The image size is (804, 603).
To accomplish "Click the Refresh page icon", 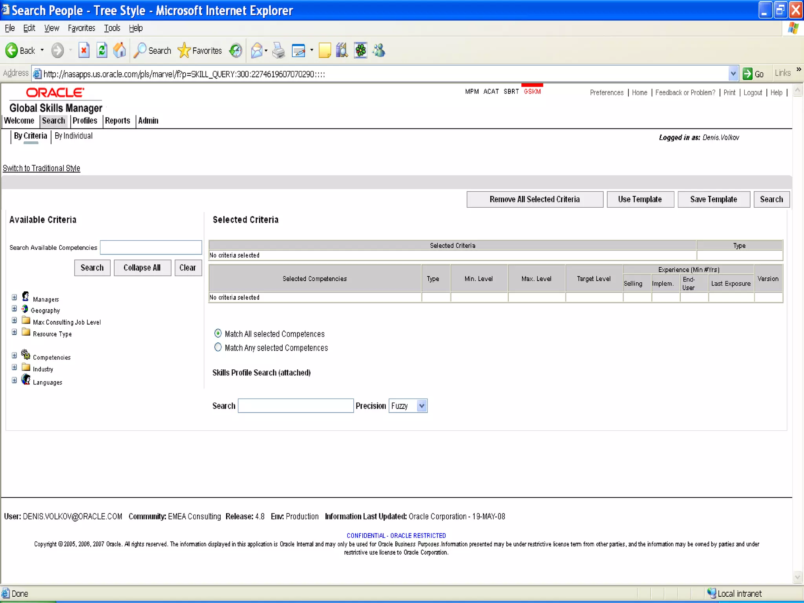I will coord(102,50).
